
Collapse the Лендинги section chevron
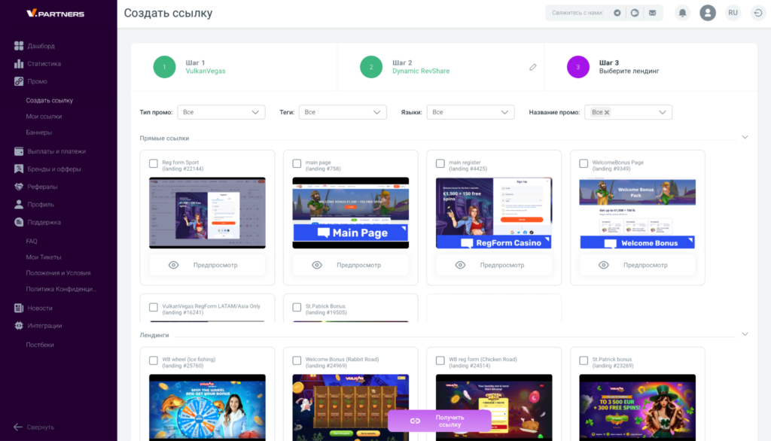(x=745, y=334)
